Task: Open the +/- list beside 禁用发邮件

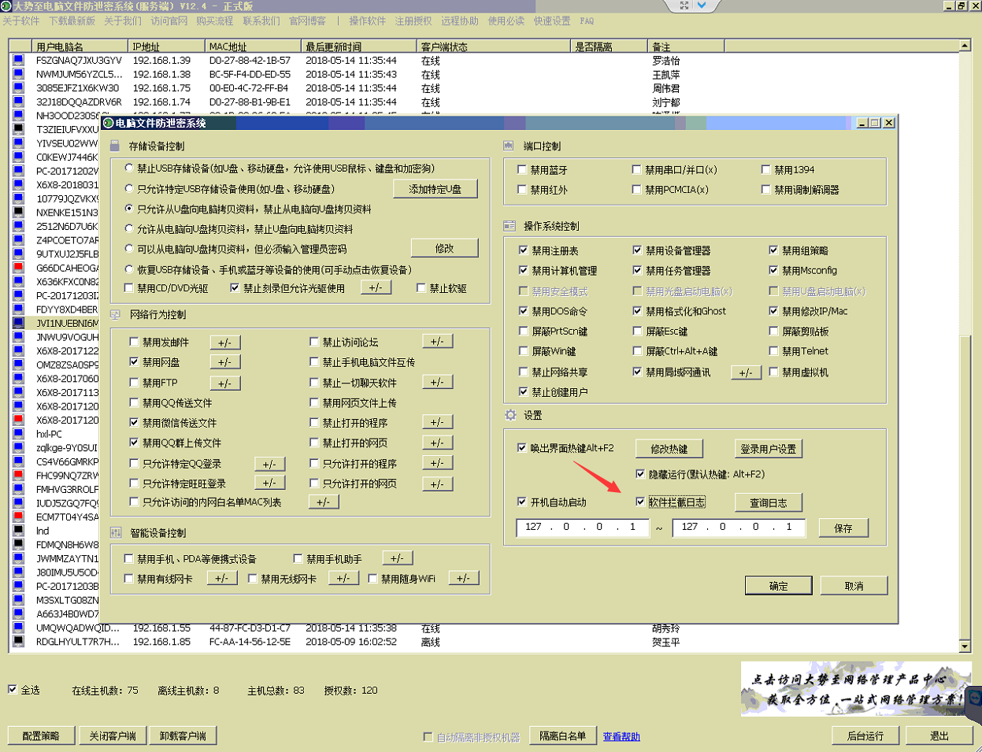Action: 224,343
